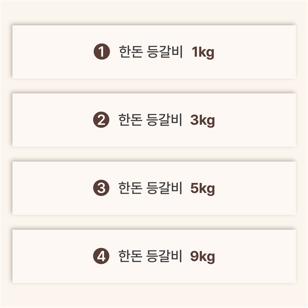The image size is (308, 308).
Task: Click the bold 9kg weight label
Action: pos(203,257)
